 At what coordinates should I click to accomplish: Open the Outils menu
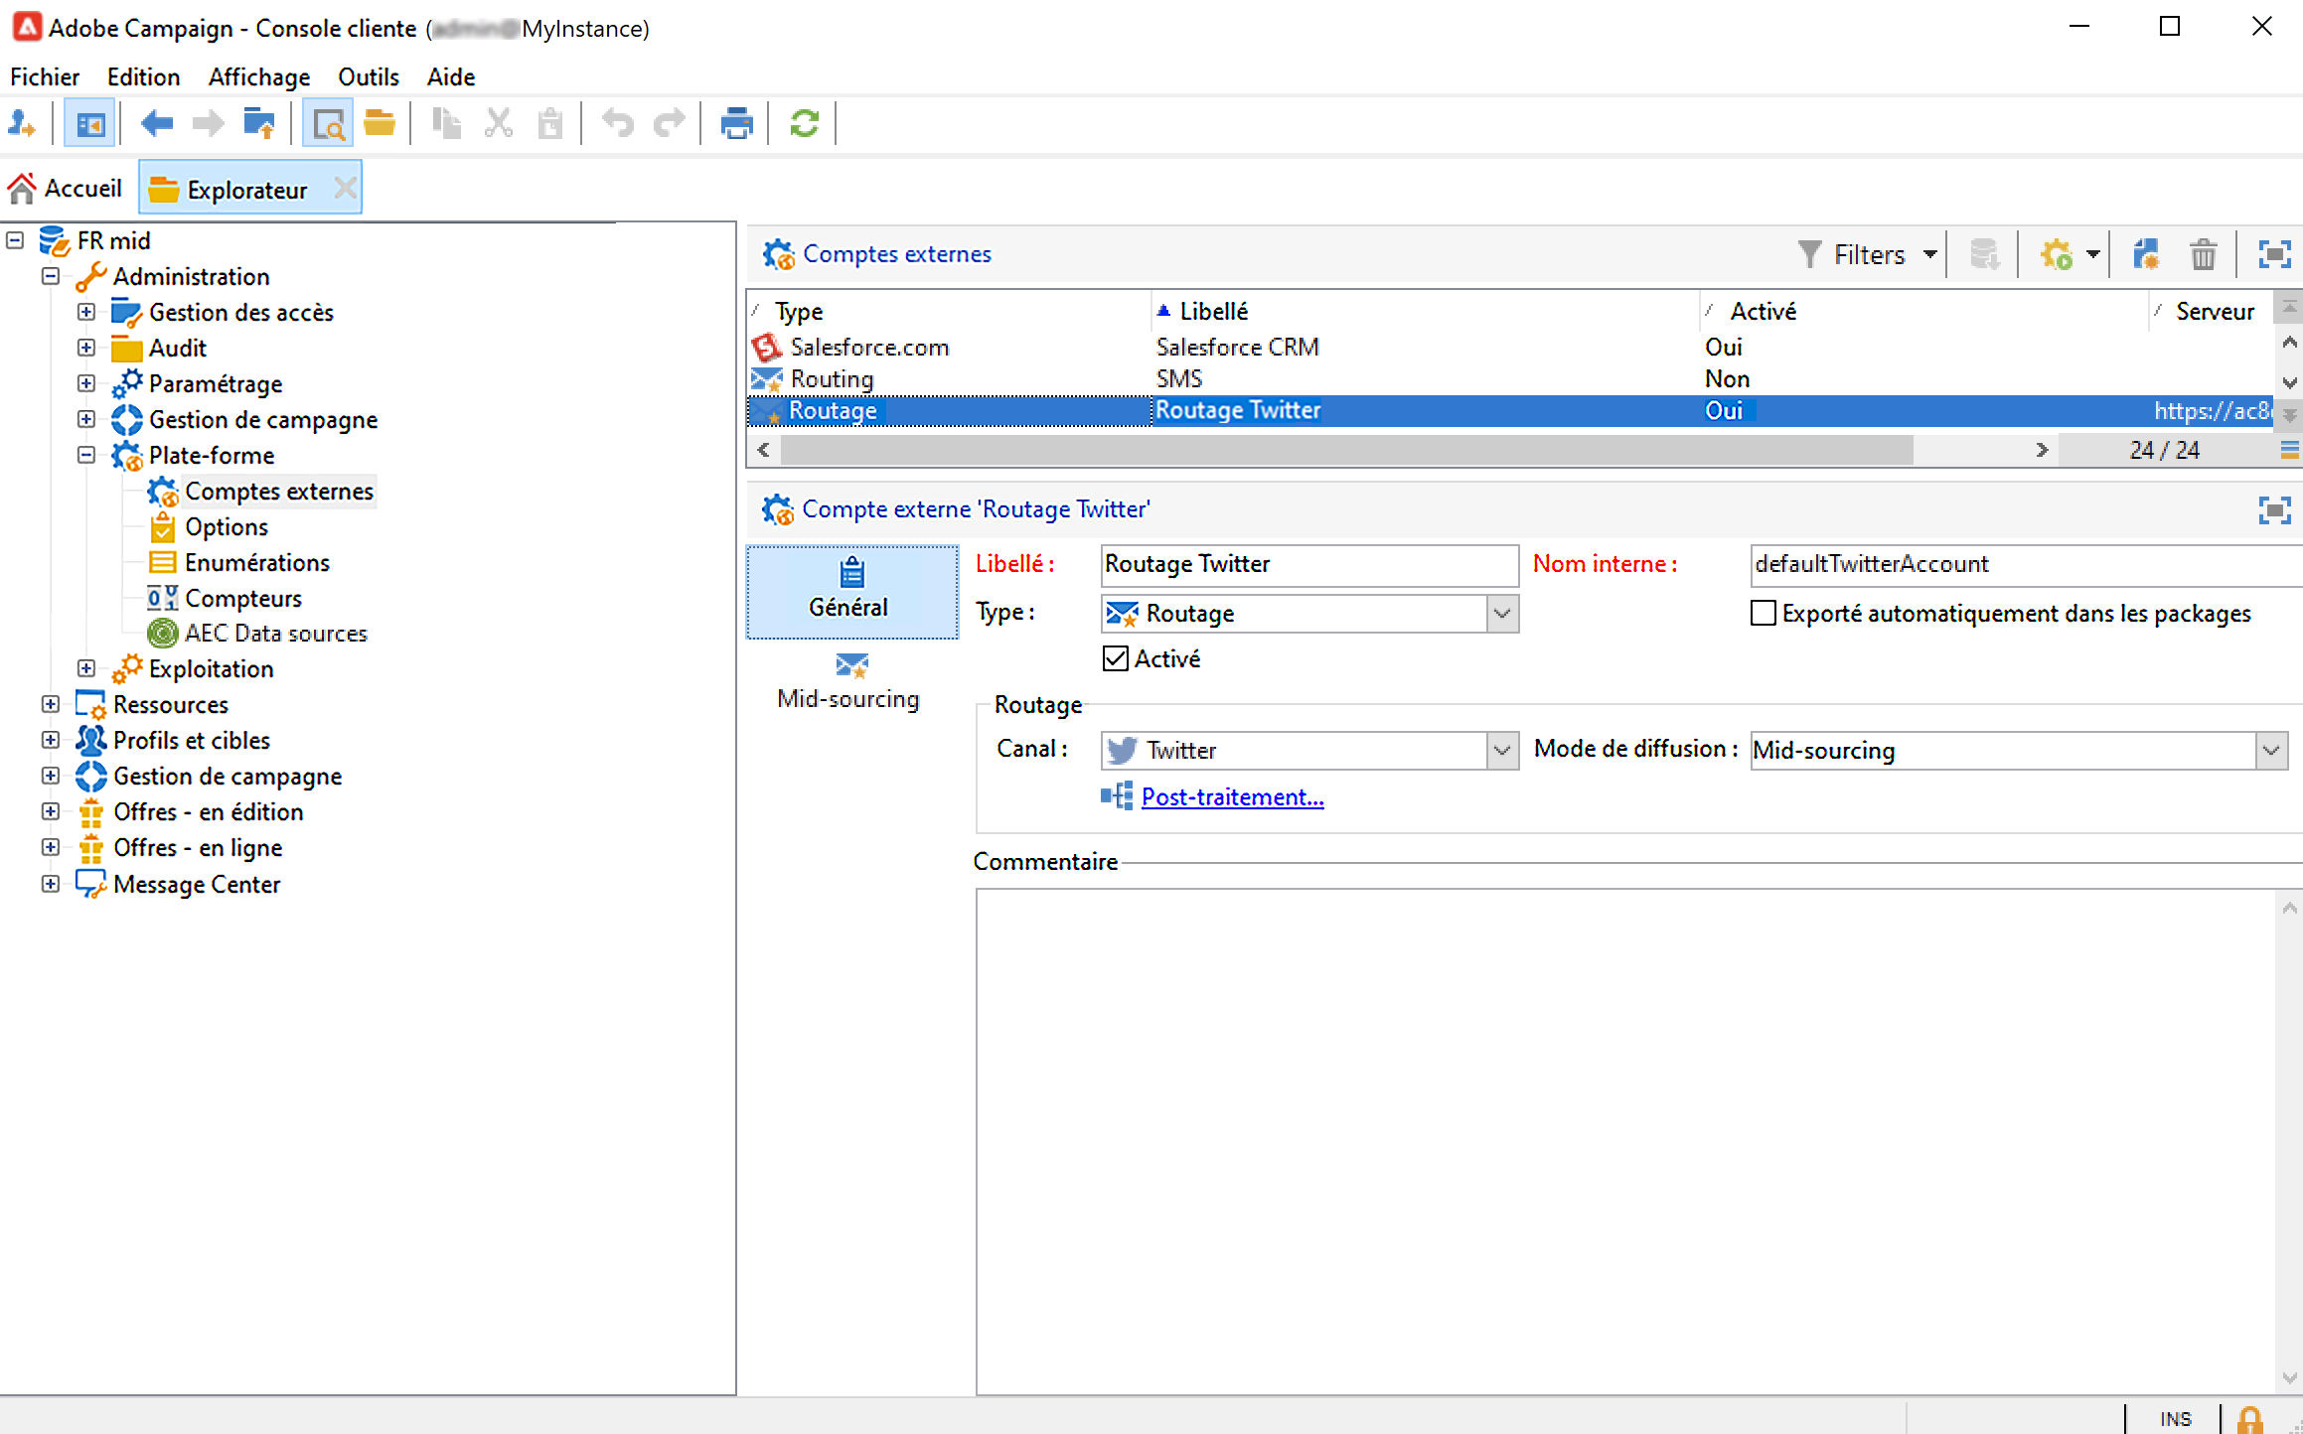point(368,77)
